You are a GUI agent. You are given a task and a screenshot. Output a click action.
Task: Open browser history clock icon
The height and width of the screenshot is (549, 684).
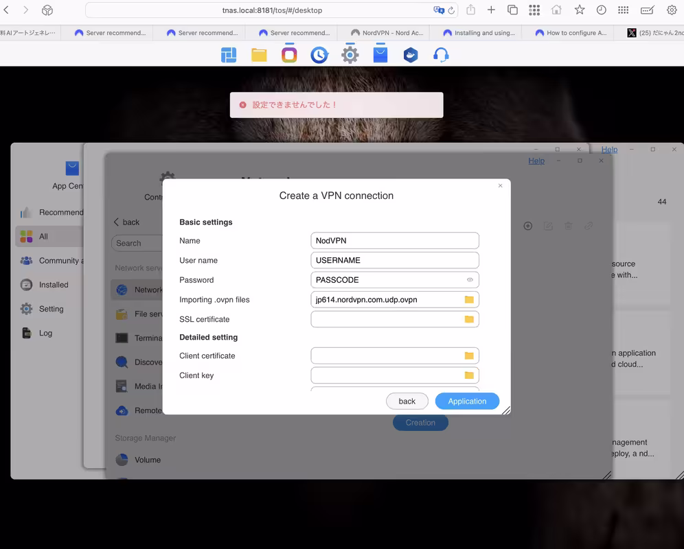coord(601,10)
